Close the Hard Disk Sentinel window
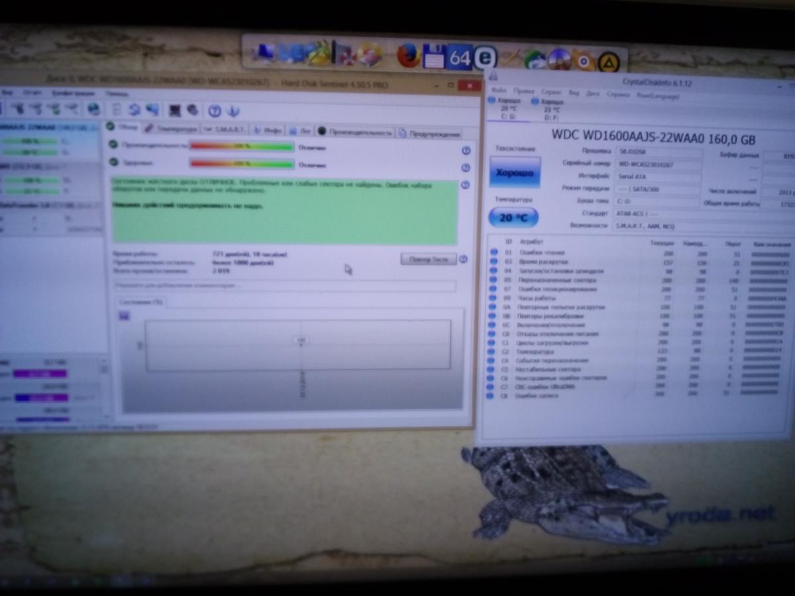The width and height of the screenshot is (795, 596). (x=470, y=86)
